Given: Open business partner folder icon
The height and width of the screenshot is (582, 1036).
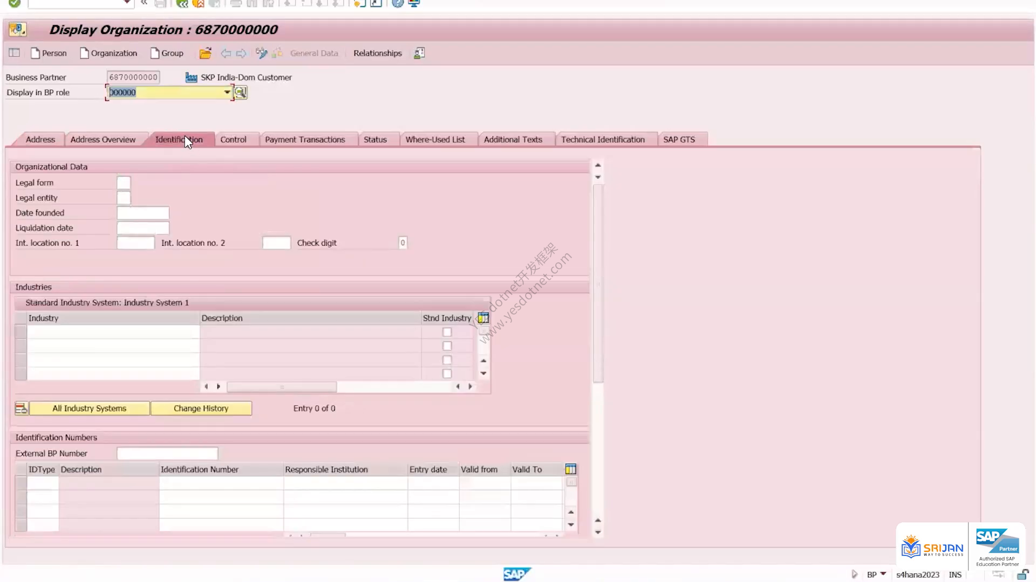Looking at the screenshot, I should pyautogui.click(x=205, y=53).
